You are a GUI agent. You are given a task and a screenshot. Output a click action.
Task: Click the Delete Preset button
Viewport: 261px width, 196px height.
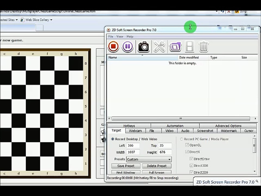157,166
